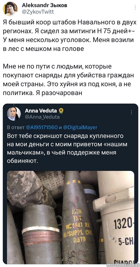Screen dimensions: 140x267
Task: Open Aleksandr Зыков's profile avatar
Action: 10,9
